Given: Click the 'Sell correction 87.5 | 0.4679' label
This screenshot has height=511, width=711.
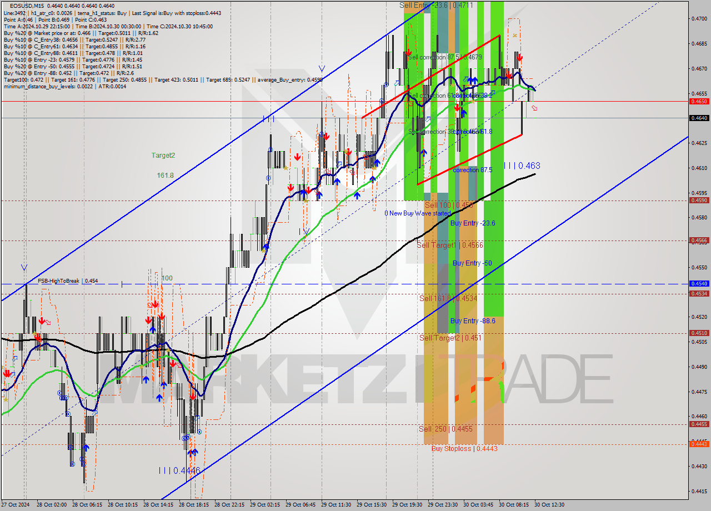Looking at the screenshot, I should click(x=445, y=57).
